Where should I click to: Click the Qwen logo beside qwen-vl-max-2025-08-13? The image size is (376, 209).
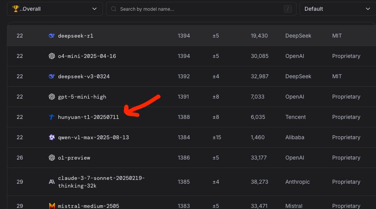tap(52, 137)
